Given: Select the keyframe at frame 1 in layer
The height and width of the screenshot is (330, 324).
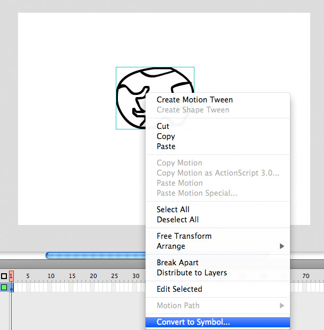Looking at the screenshot, I should 11,288.
